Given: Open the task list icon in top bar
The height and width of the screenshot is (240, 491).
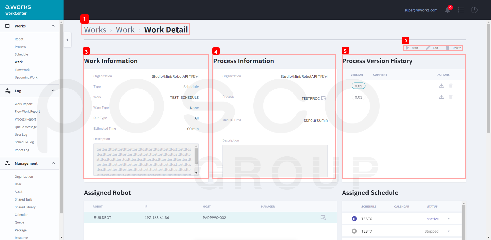Looking at the screenshot, I should point(461,10).
